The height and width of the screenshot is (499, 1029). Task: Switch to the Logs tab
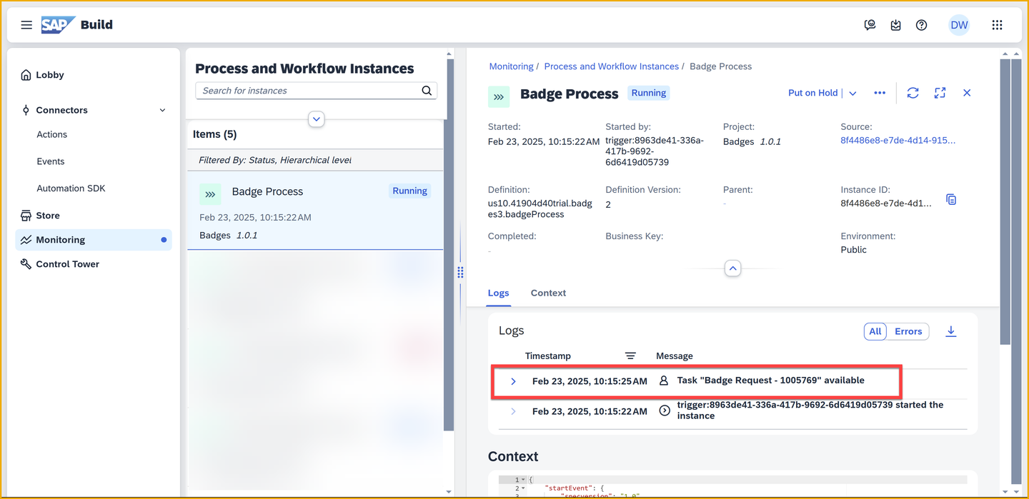click(498, 293)
